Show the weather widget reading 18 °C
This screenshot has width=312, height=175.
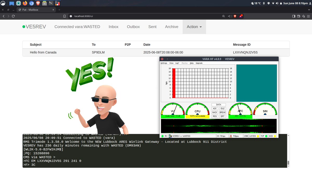(x=256, y=3)
